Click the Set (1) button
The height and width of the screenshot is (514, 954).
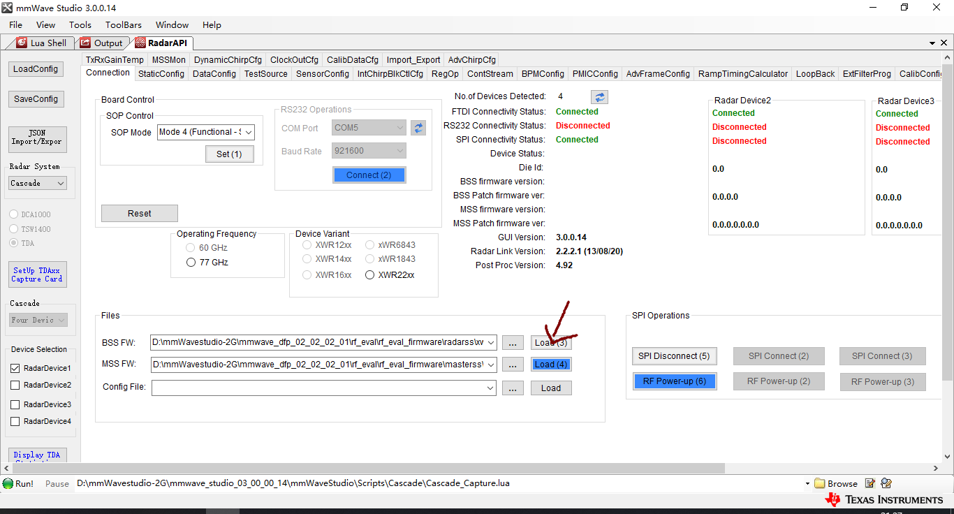click(x=229, y=154)
